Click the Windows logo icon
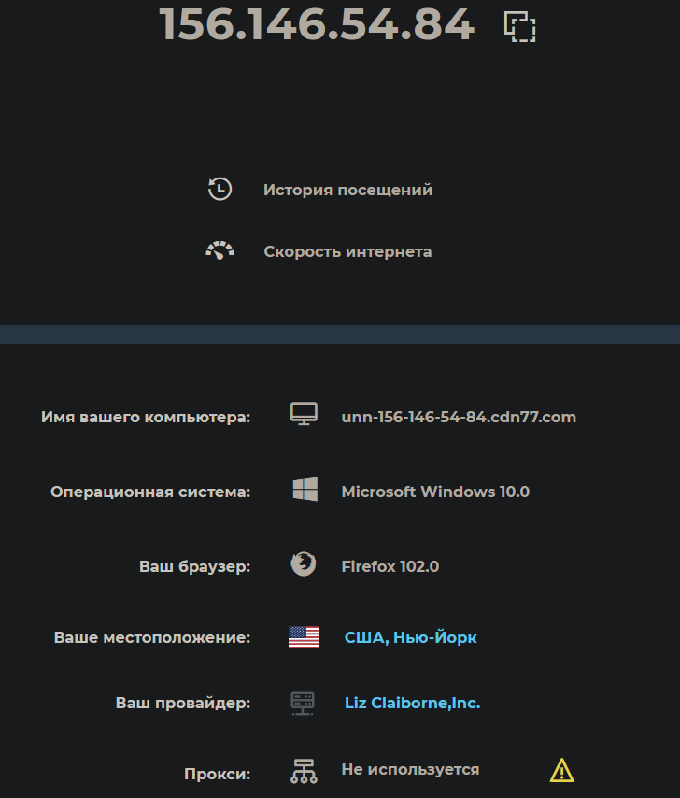This screenshot has height=798, width=680. (x=305, y=490)
